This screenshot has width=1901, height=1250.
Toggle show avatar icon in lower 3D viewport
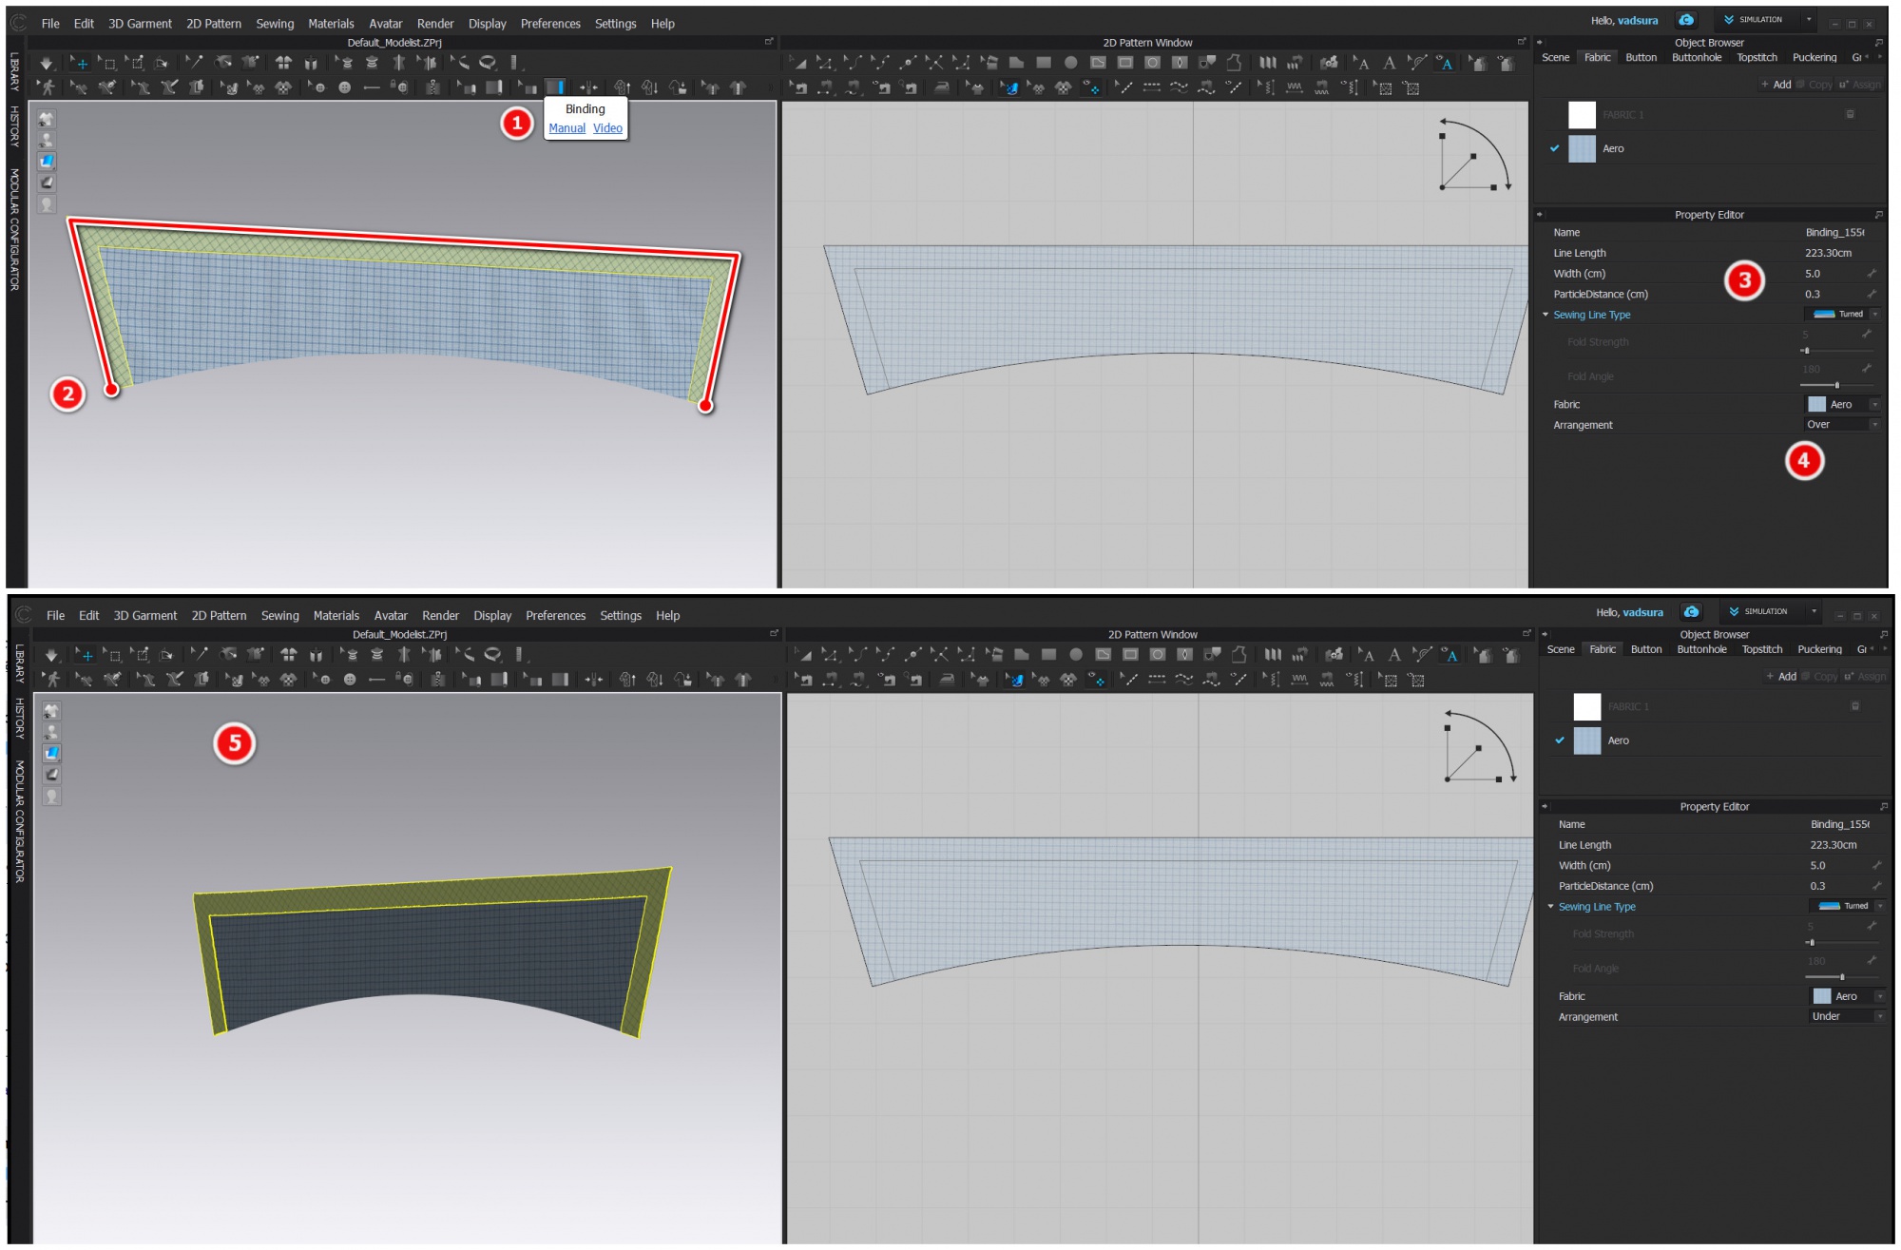pyautogui.click(x=51, y=733)
